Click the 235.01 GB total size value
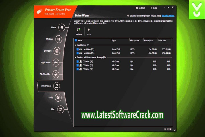The width and height of the screenshot is (205, 137). pyautogui.click(x=166, y=49)
